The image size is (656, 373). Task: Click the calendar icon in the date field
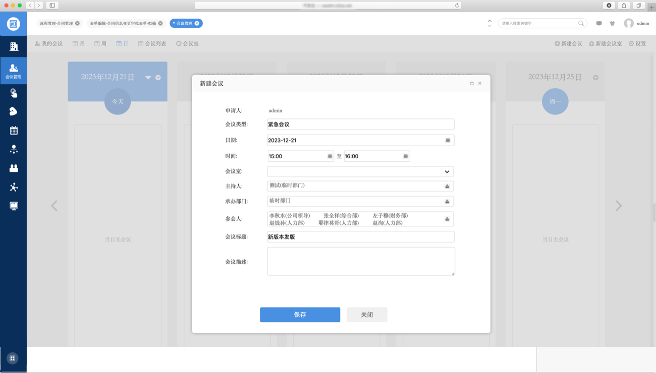click(448, 140)
